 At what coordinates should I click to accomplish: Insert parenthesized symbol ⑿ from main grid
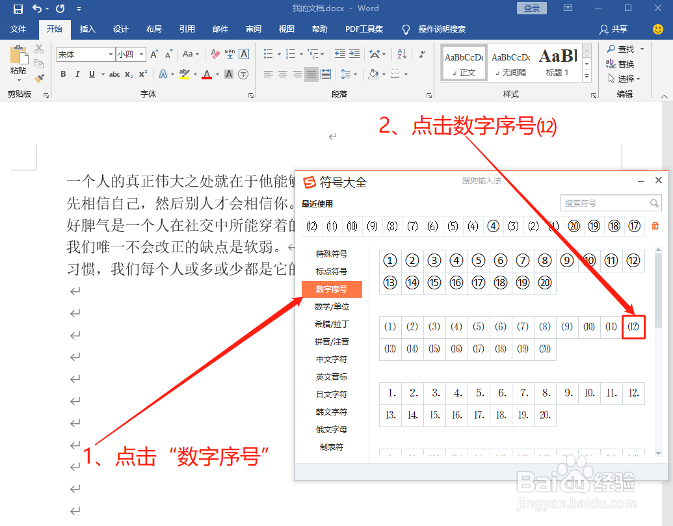pos(633,326)
